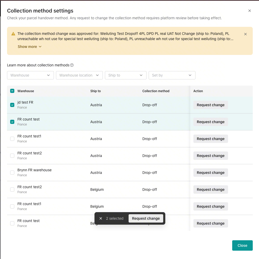Click the Warehouse column header
This screenshot has width=259, height=259.
click(26, 91)
